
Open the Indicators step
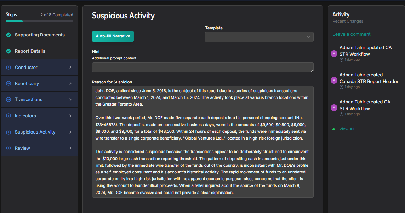coord(25,116)
